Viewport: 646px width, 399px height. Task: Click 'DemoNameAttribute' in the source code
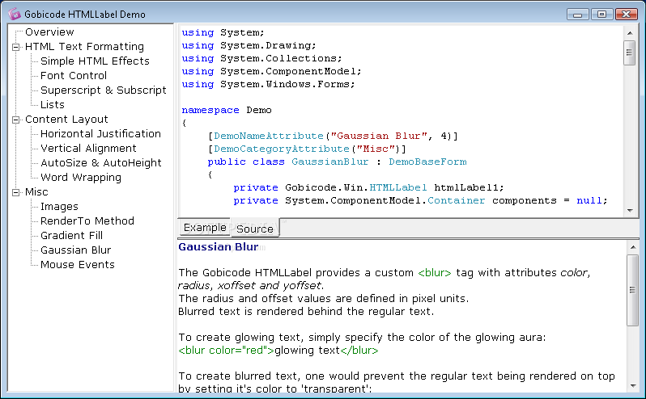(x=269, y=136)
